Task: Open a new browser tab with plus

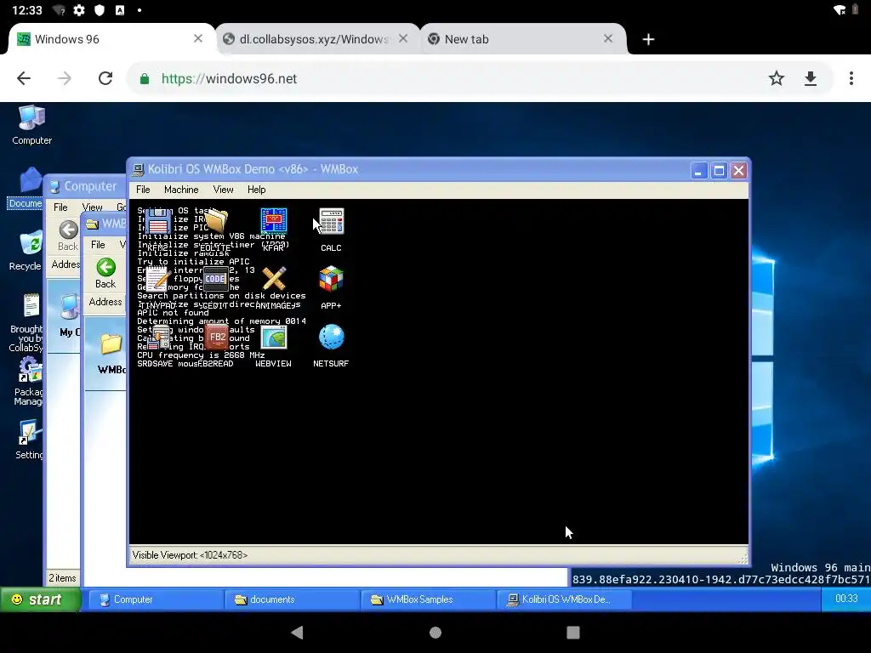Action: (648, 39)
